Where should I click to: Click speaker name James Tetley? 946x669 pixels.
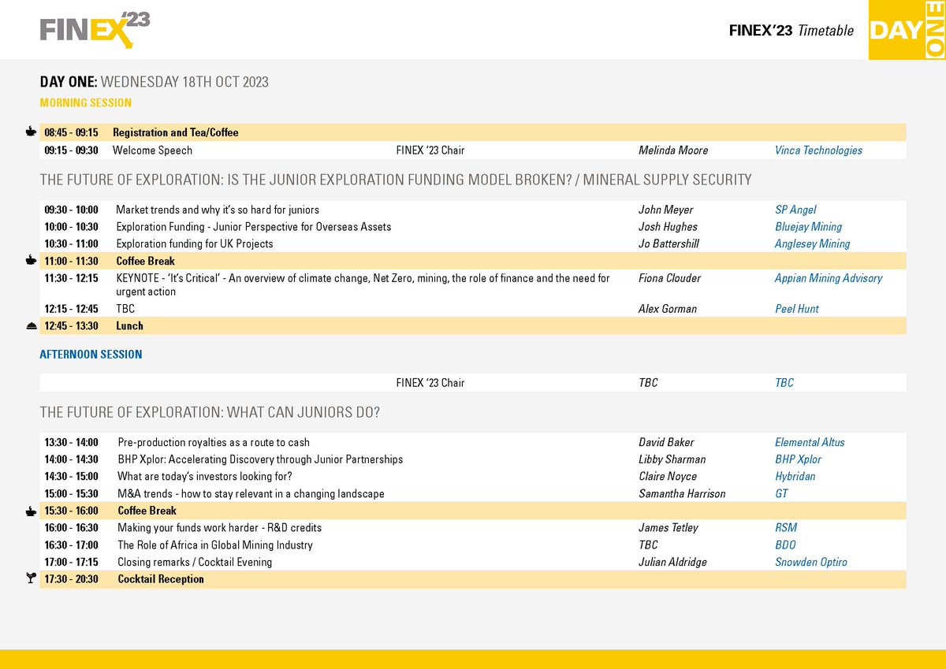point(669,528)
